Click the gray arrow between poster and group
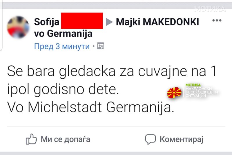The height and width of the screenshot is (155, 232). (x=109, y=22)
